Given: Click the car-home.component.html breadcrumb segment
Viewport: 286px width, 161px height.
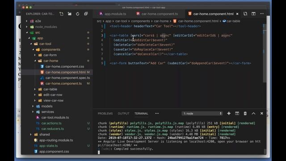Looking at the screenshot, I should (x=198, y=21).
